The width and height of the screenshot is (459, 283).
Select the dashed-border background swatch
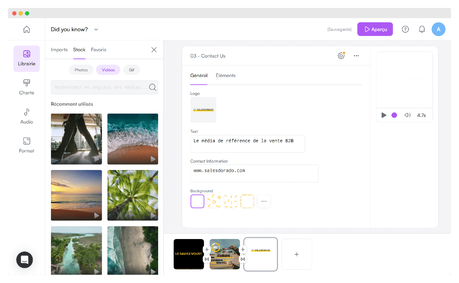tap(247, 202)
